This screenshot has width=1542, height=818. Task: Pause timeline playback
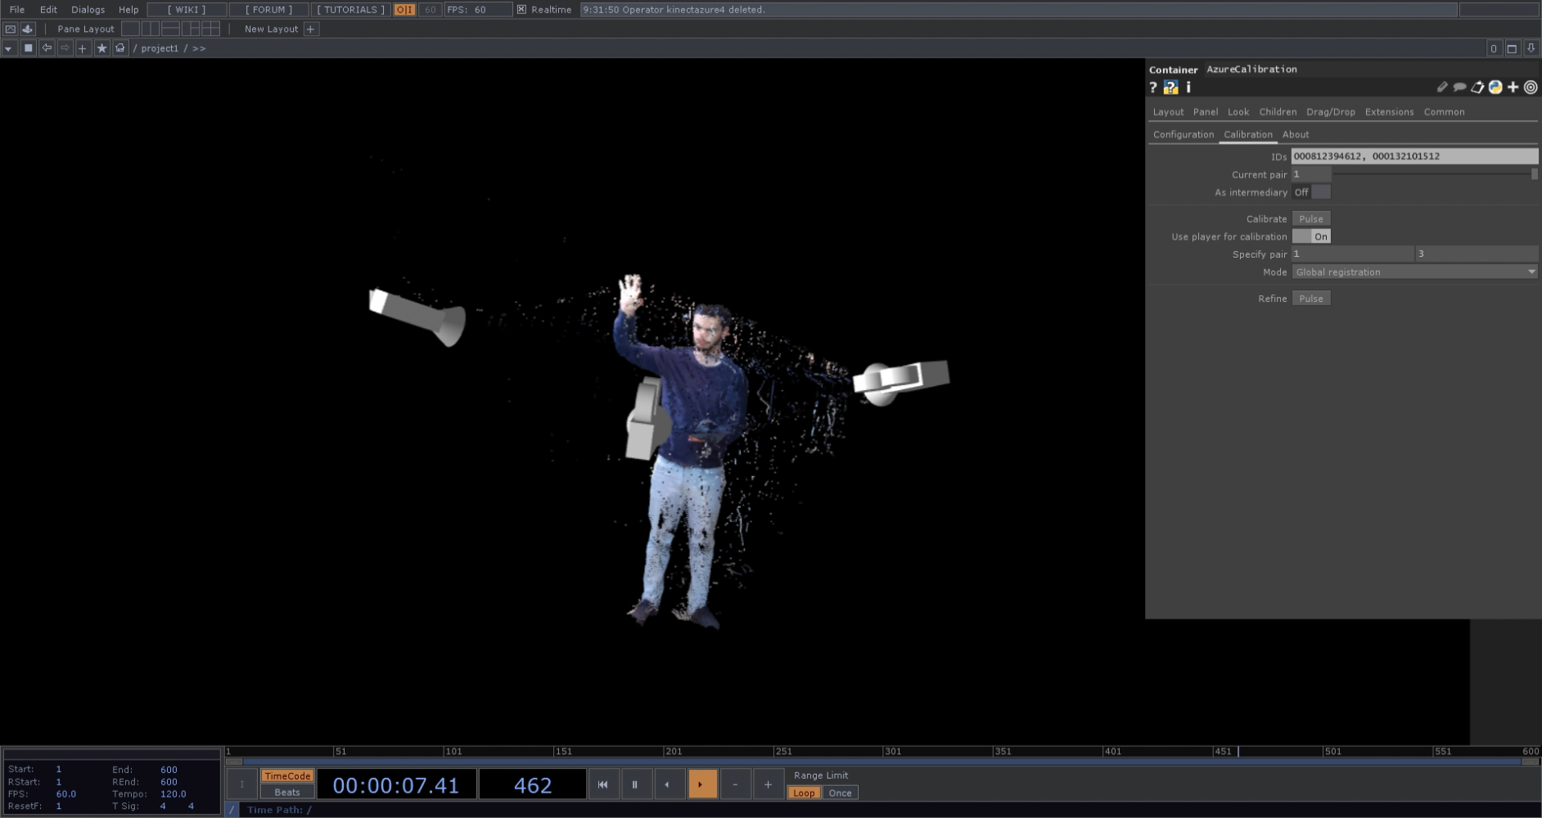click(x=635, y=784)
